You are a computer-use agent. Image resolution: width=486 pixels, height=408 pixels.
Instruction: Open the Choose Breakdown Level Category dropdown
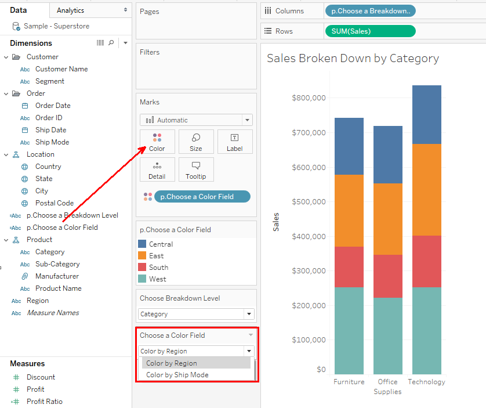[196, 314]
